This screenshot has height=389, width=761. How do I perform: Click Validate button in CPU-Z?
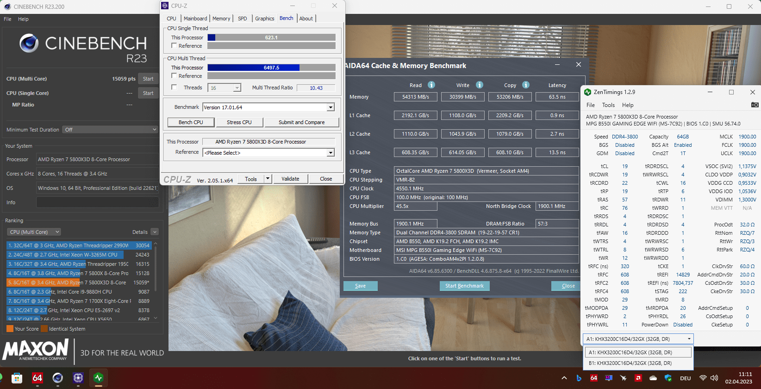pos(290,179)
